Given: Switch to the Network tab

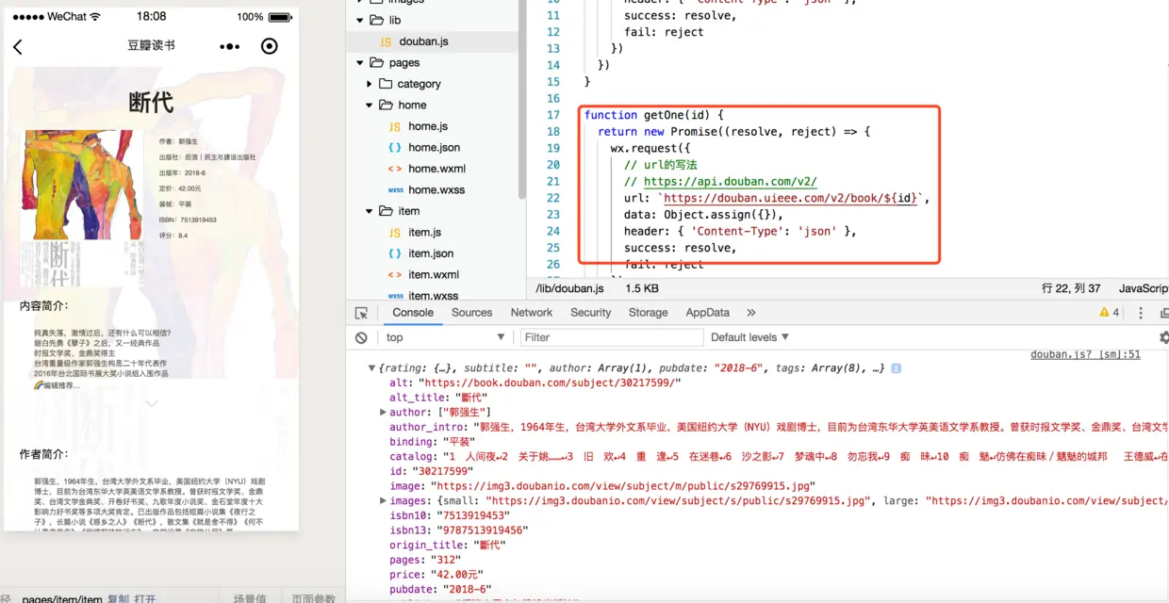Looking at the screenshot, I should tap(532, 313).
